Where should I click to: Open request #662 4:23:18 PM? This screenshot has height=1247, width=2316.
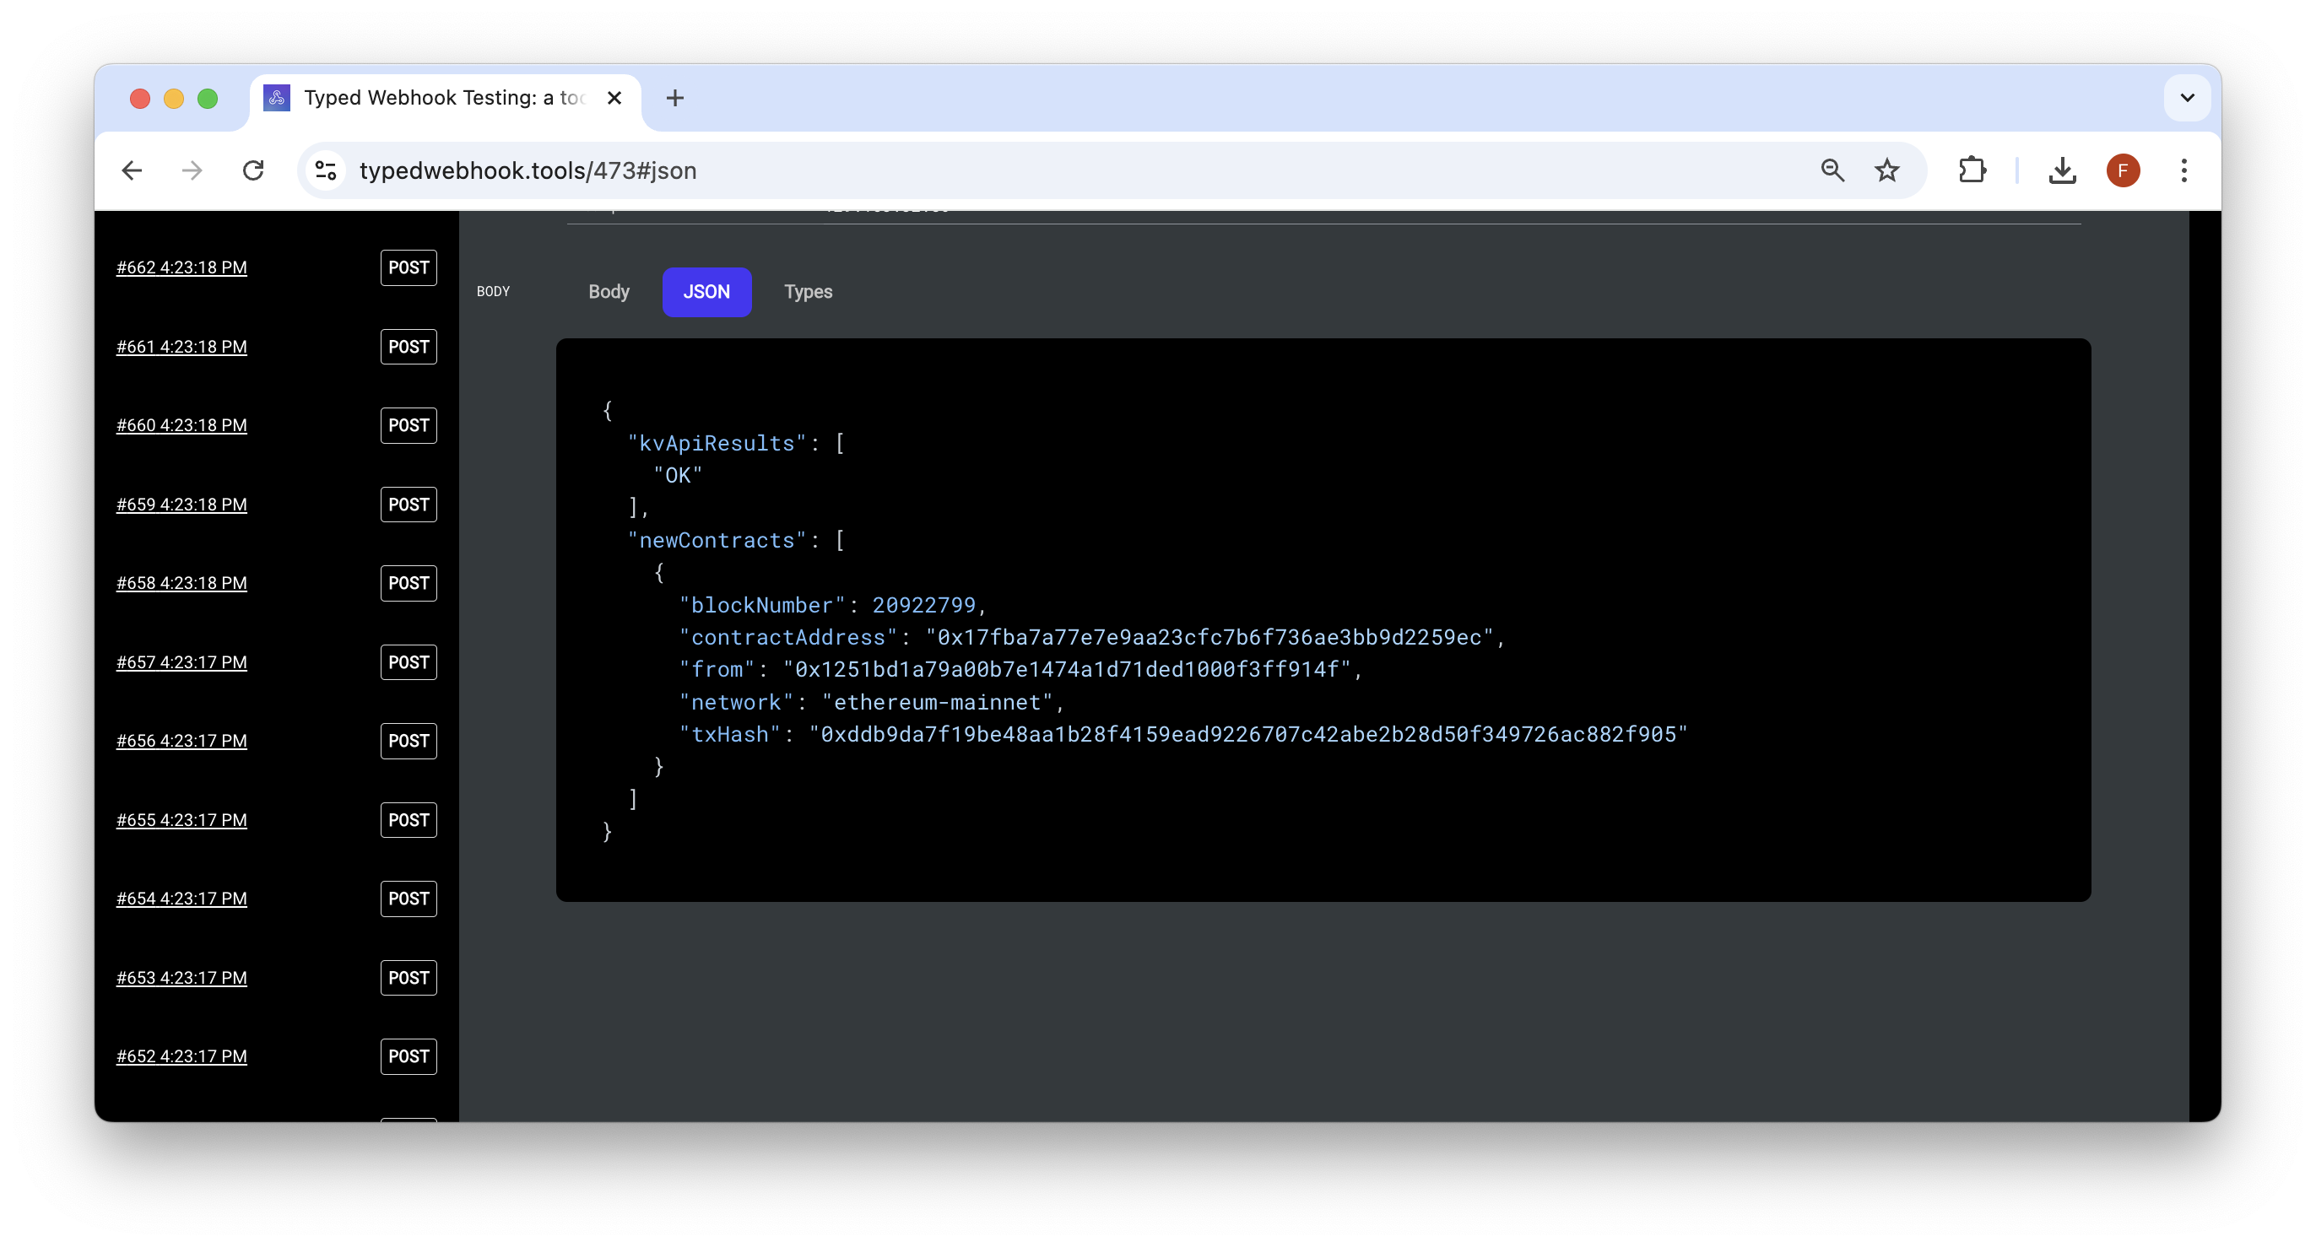(181, 267)
